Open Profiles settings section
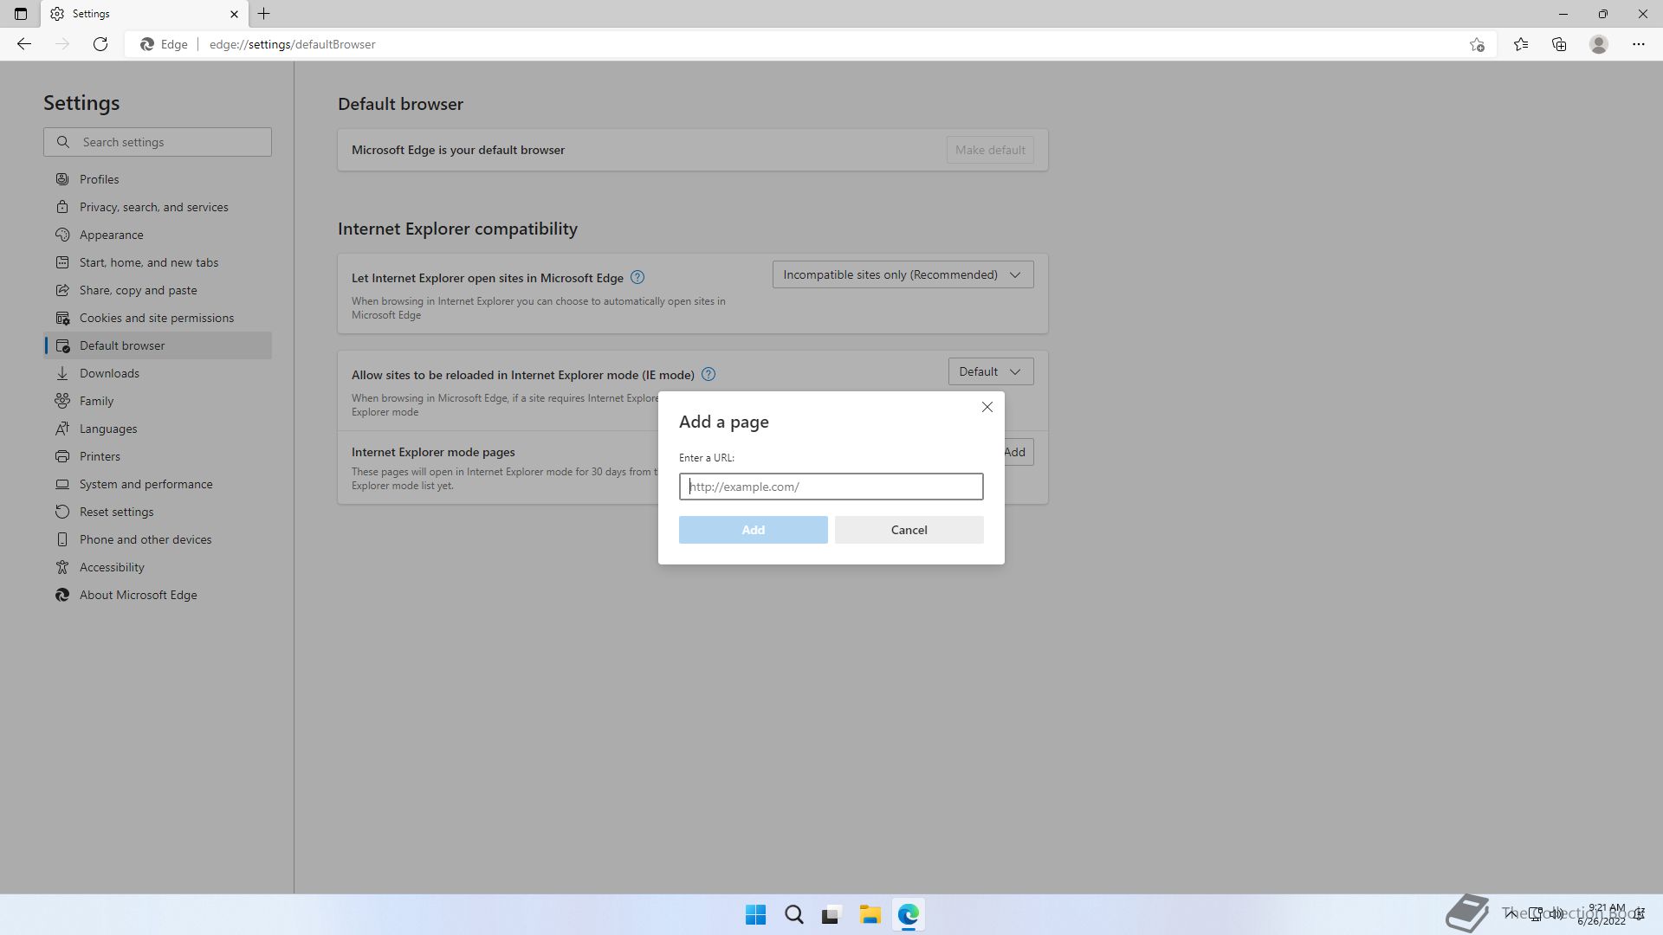 click(x=158, y=179)
